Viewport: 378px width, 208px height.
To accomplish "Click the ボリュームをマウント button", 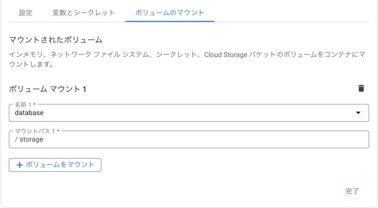I will tap(55, 165).
